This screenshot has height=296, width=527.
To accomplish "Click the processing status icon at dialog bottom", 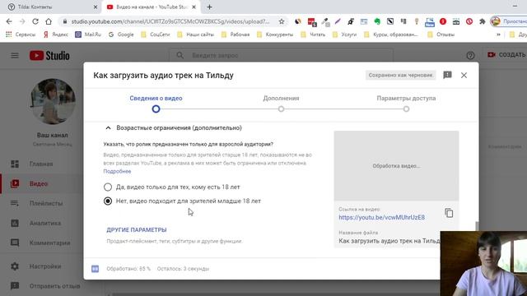I will [96, 269].
